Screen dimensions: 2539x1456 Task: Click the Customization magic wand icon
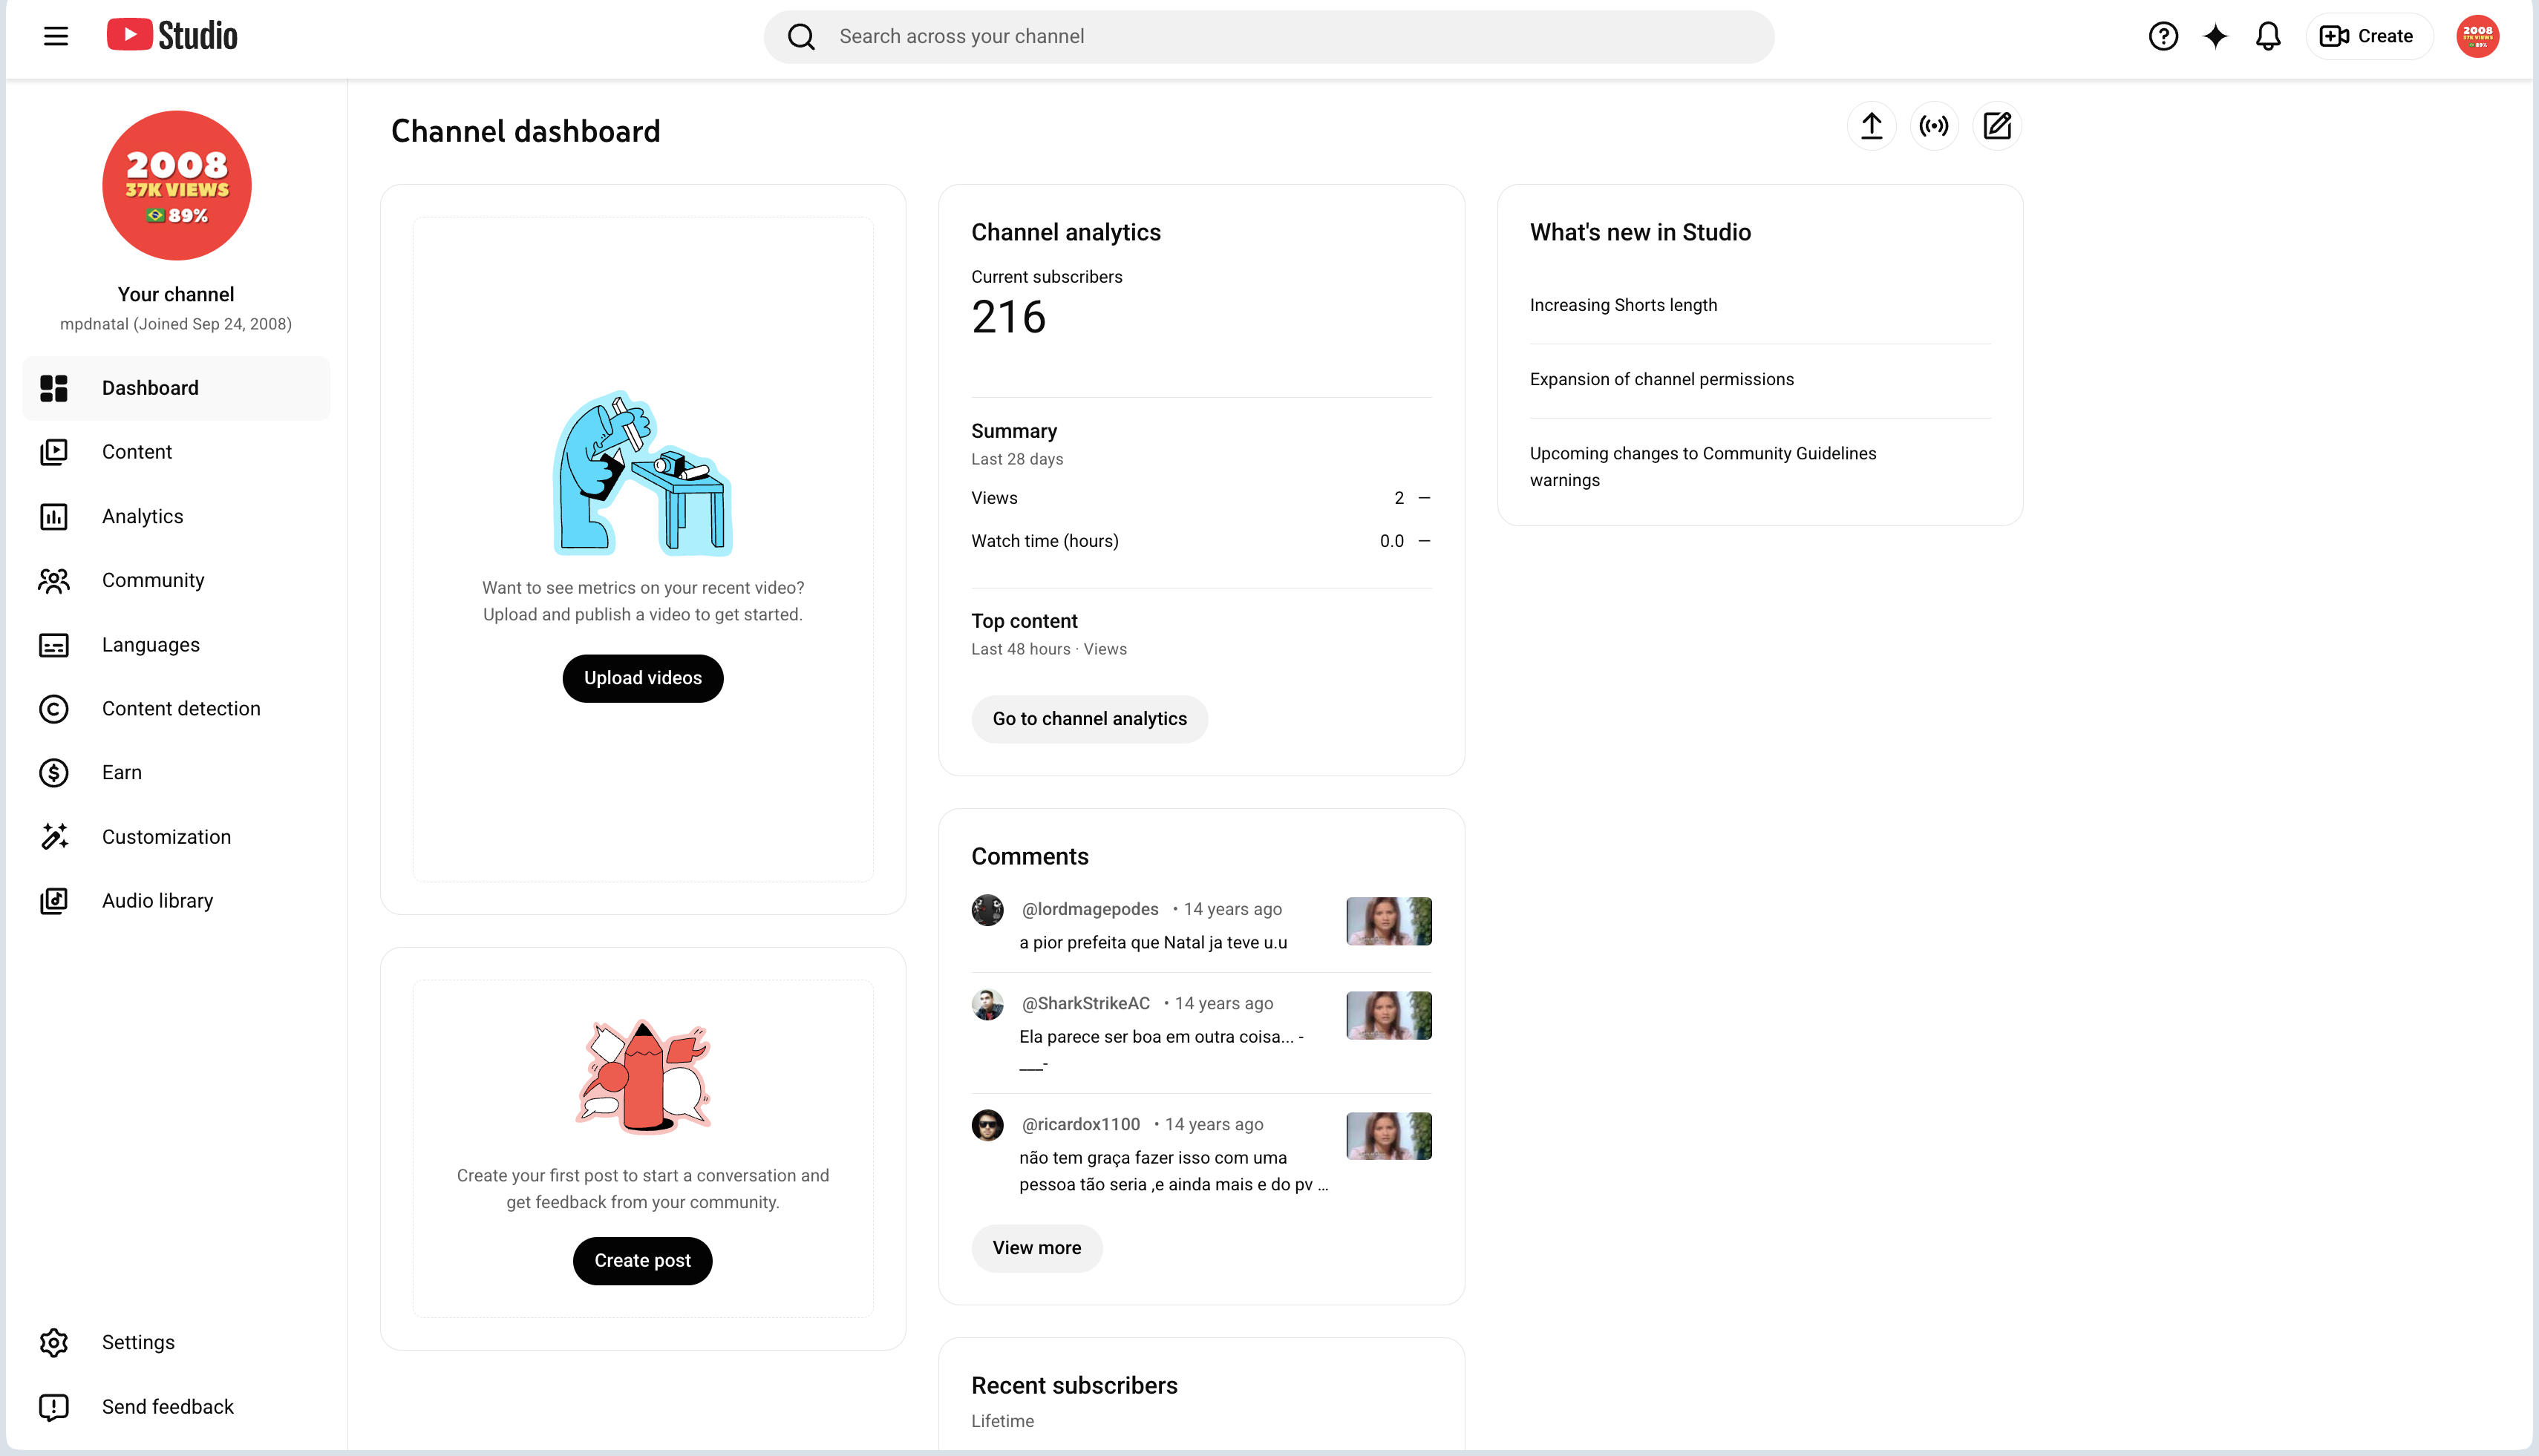pyautogui.click(x=54, y=837)
